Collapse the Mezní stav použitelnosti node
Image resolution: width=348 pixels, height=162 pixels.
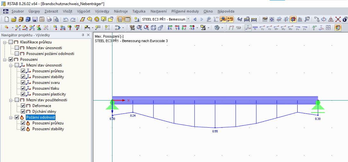click(x=11, y=100)
